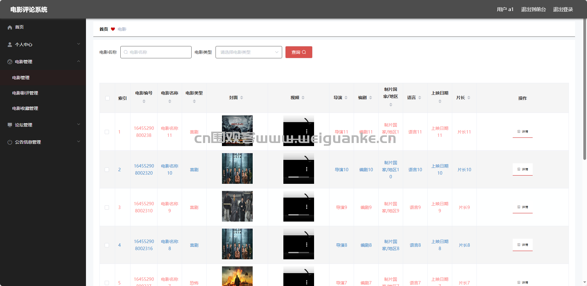587x286 pixels.
Task: Click 退出登录 in the top bar
Action: tap(563, 10)
